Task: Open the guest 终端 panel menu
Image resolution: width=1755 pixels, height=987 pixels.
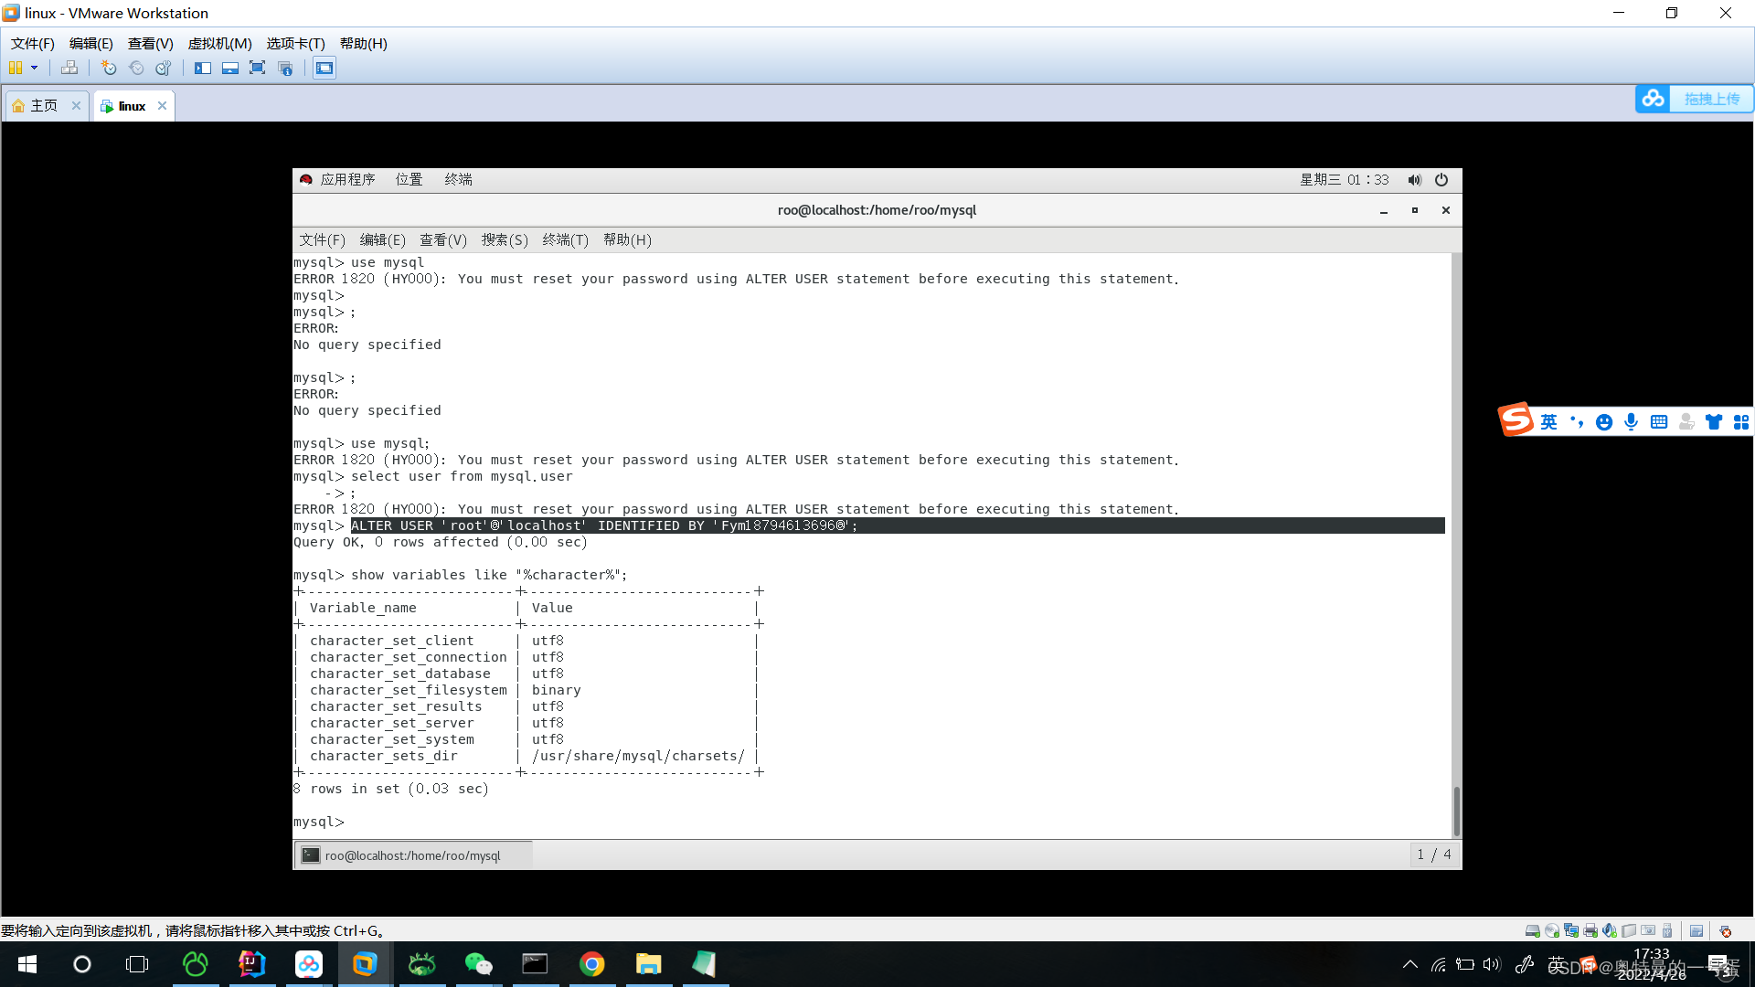Action: [459, 179]
